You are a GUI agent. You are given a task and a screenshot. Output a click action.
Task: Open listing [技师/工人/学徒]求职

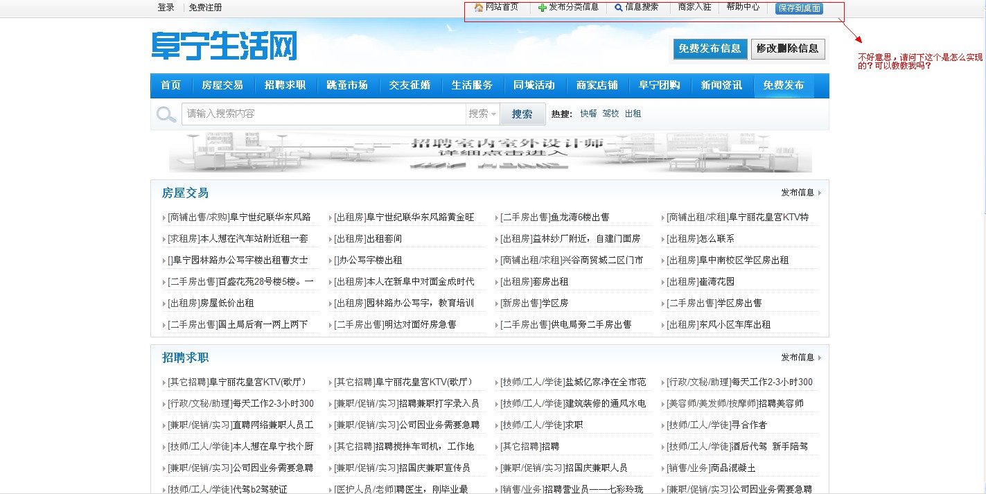542,425
